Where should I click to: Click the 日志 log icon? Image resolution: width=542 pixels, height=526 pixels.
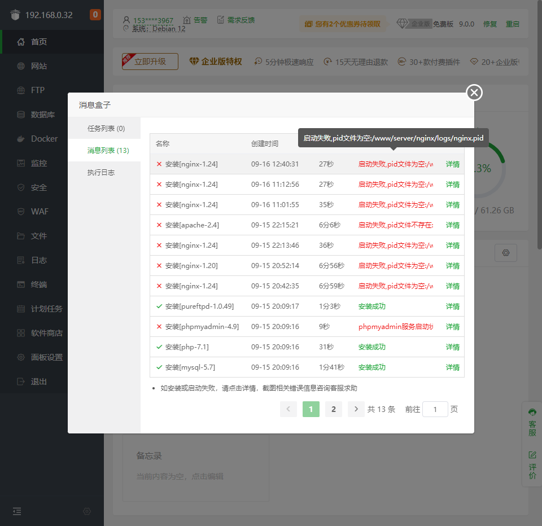click(x=21, y=260)
